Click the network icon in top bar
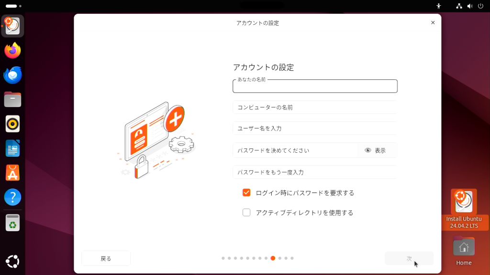The width and height of the screenshot is (490, 275). 459,6
